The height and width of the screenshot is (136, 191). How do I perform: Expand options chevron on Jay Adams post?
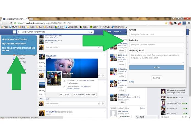[x=104, y=55]
